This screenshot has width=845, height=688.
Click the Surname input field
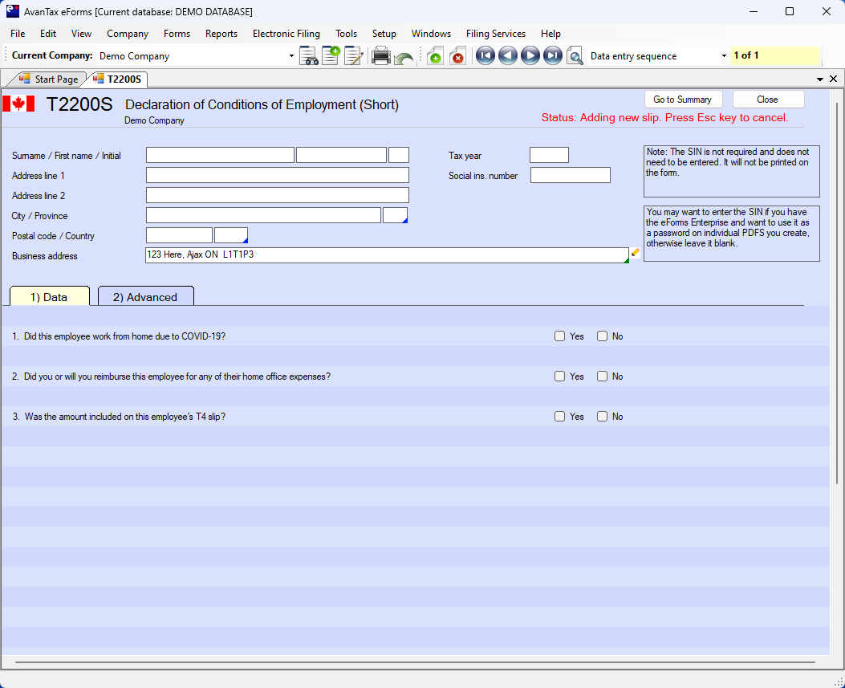221,155
